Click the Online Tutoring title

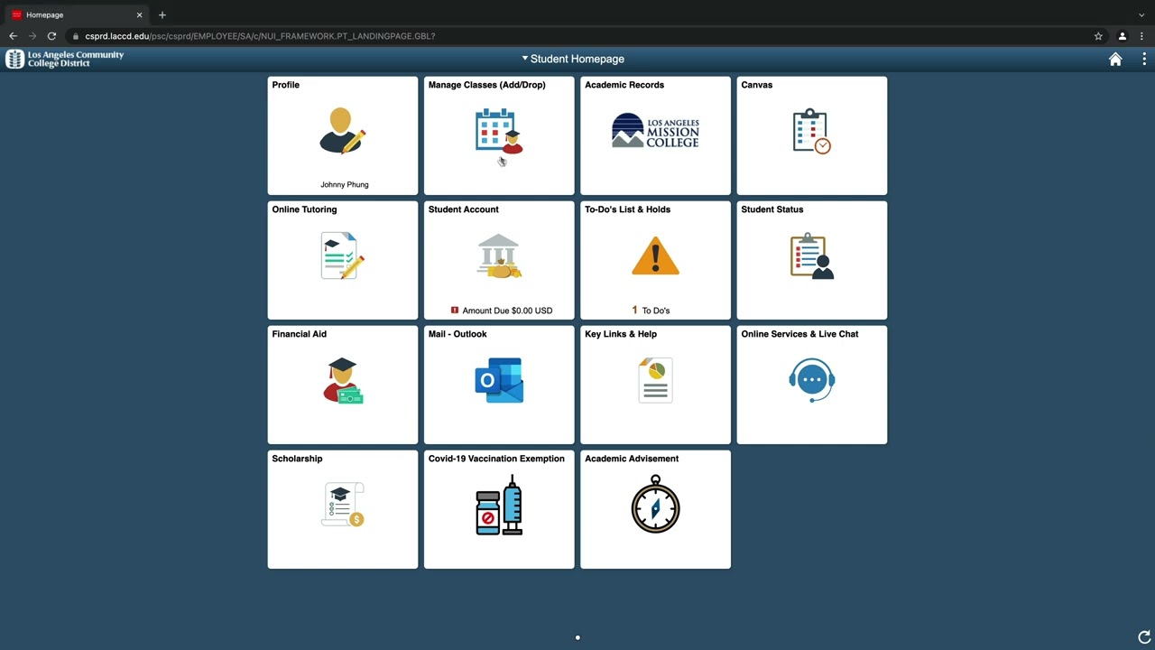tap(304, 209)
